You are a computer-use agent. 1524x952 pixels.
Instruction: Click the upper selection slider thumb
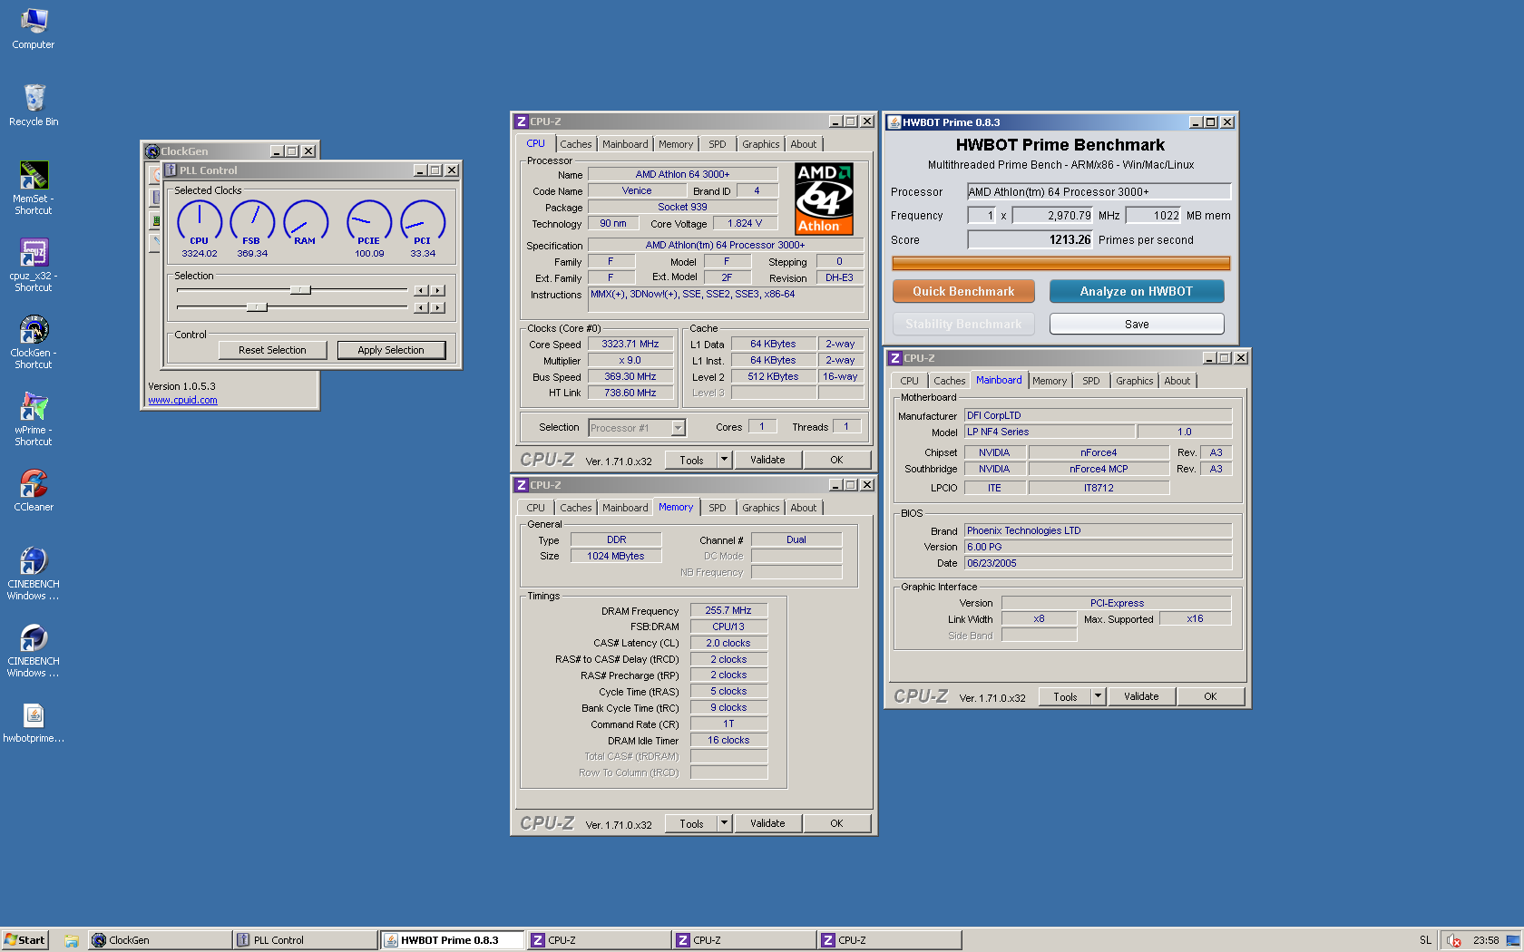300,290
